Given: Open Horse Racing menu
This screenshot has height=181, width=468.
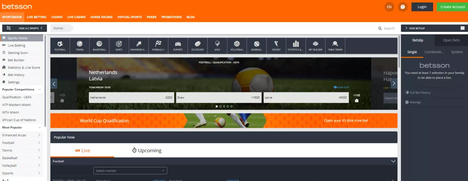Looking at the screenshot, I should [101, 17].
